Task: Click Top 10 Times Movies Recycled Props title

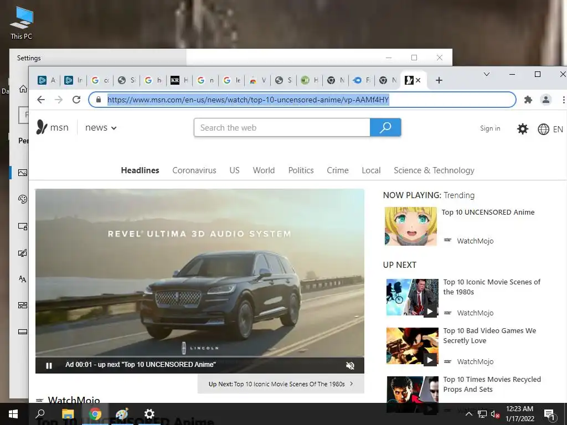Action: click(x=492, y=384)
